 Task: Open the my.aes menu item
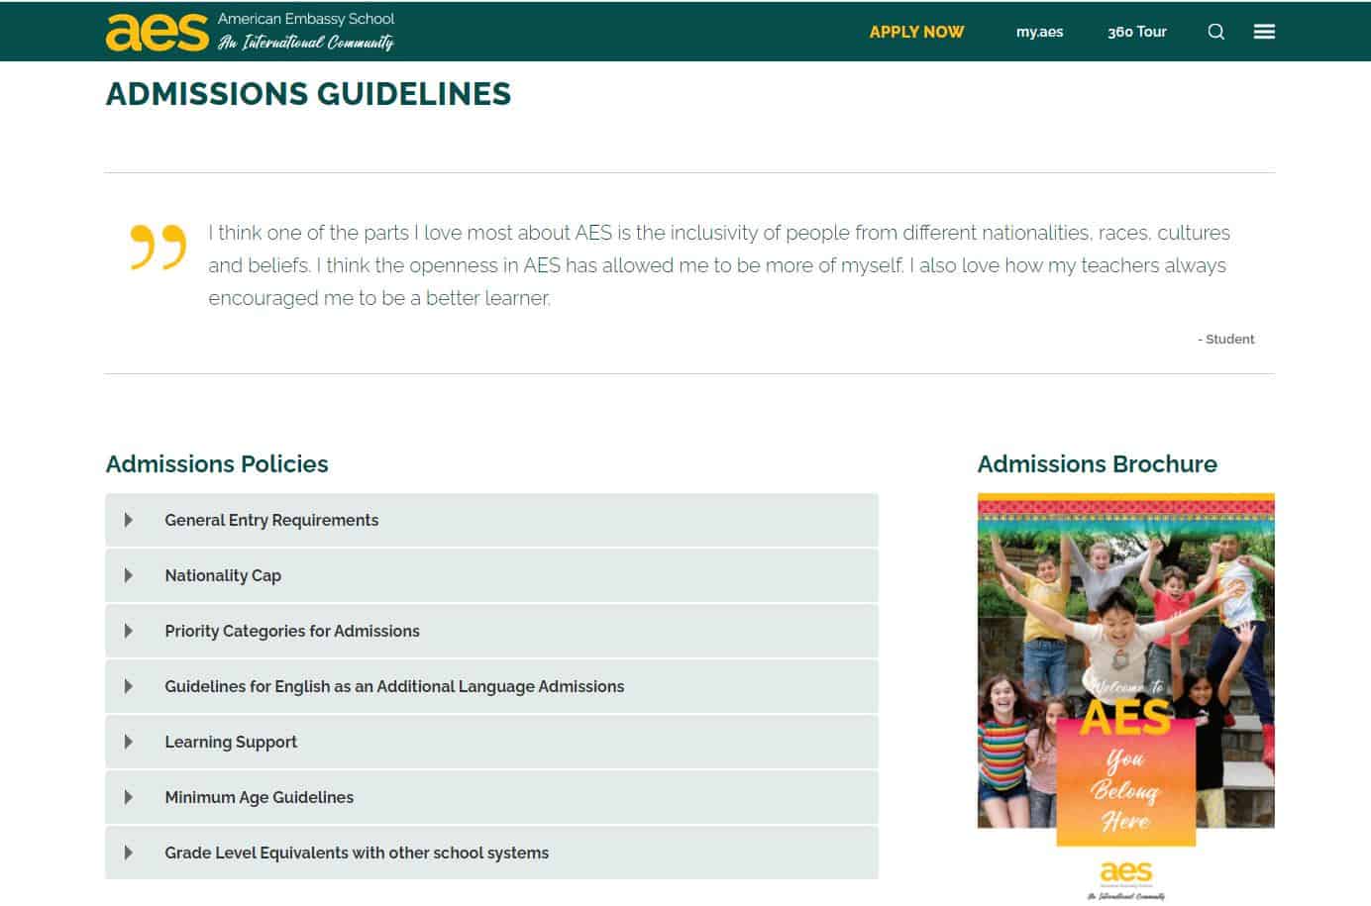coord(1039,32)
